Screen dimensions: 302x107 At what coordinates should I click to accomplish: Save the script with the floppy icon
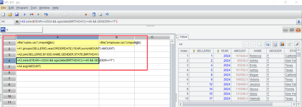click(16, 14)
